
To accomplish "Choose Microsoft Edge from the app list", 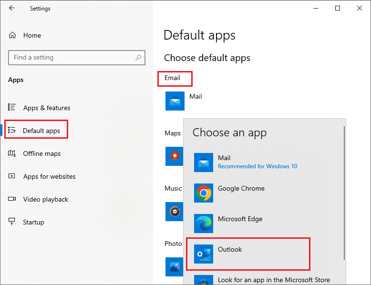I will click(x=240, y=219).
